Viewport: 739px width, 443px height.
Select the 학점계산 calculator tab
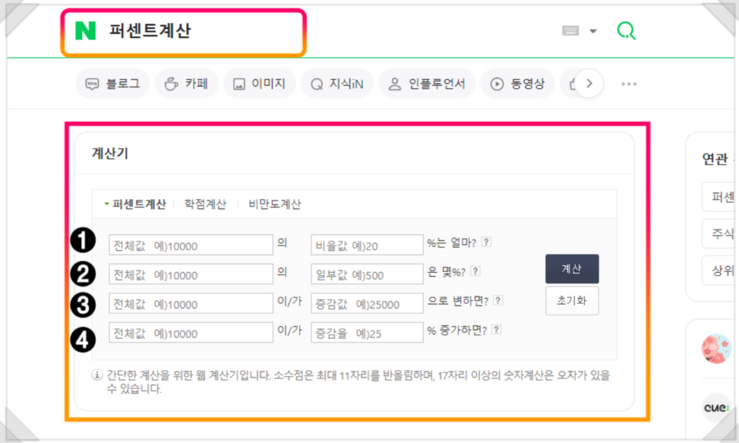pos(206,204)
